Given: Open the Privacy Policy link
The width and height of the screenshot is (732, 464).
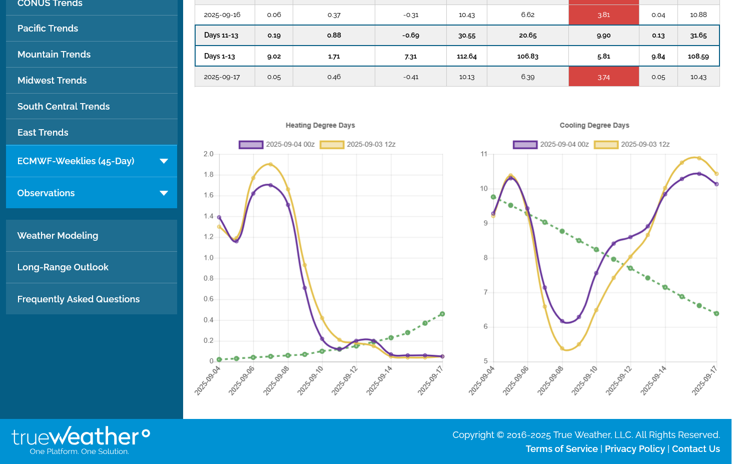Looking at the screenshot, I should (634, 449).
